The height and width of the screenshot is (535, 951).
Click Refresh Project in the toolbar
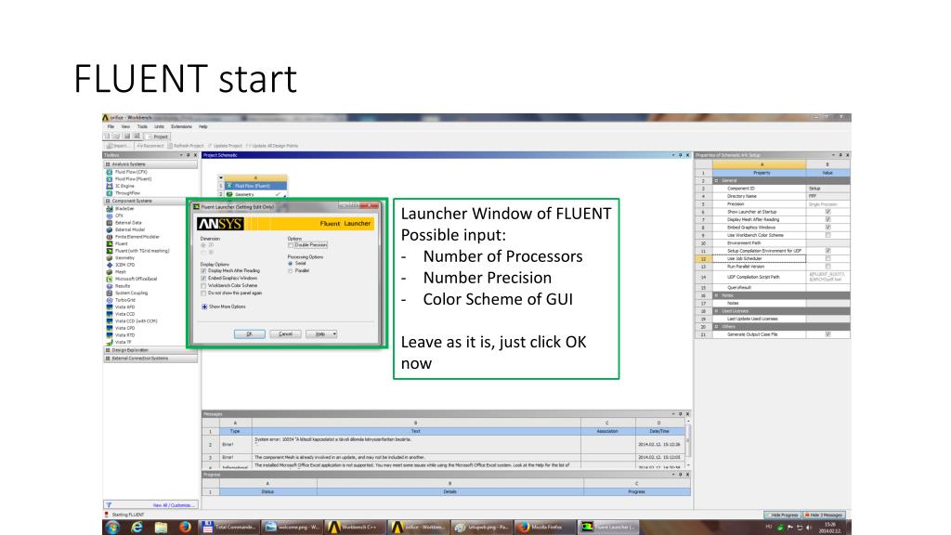pos(186,146)
